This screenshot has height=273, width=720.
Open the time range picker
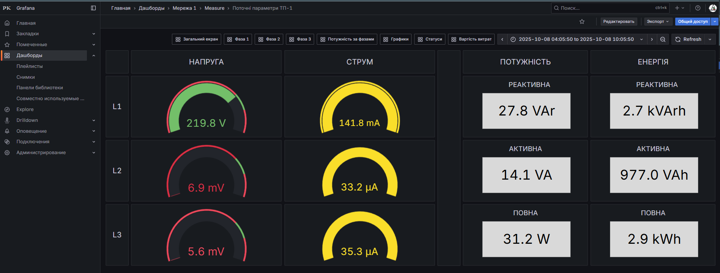[x=576, y=39]
